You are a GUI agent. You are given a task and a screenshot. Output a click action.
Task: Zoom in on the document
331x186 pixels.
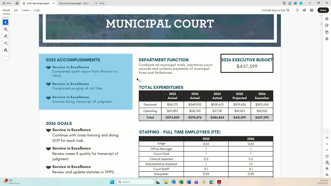pyautogui.click(x=327, y=169)
